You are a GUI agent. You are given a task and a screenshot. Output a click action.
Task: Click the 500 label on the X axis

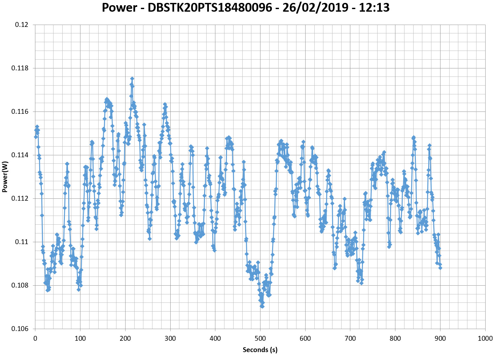(260, 338)
